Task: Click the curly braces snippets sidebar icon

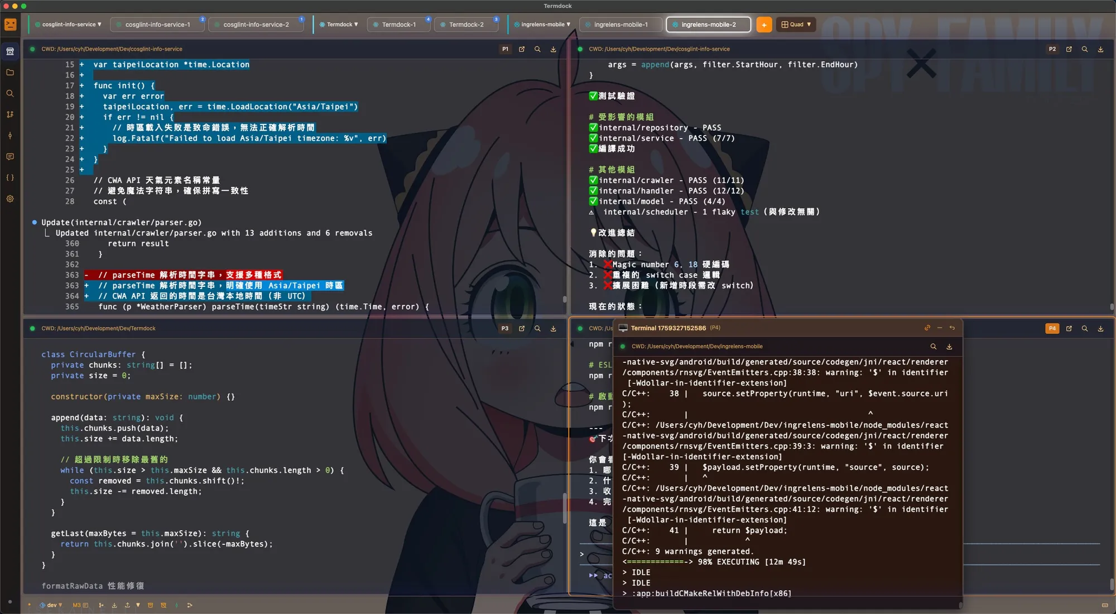Action: (x=10, y=178)
